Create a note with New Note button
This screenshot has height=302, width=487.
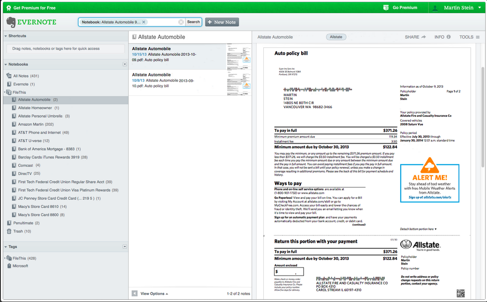pos(222,22)
